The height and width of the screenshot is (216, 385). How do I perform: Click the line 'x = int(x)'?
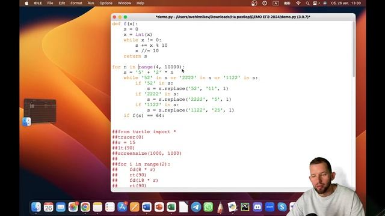[138, 35]
